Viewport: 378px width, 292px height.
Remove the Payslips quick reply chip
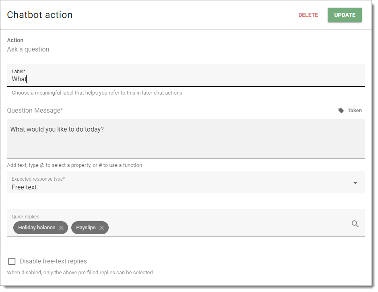pyautogui.click(x=101, y=228)
